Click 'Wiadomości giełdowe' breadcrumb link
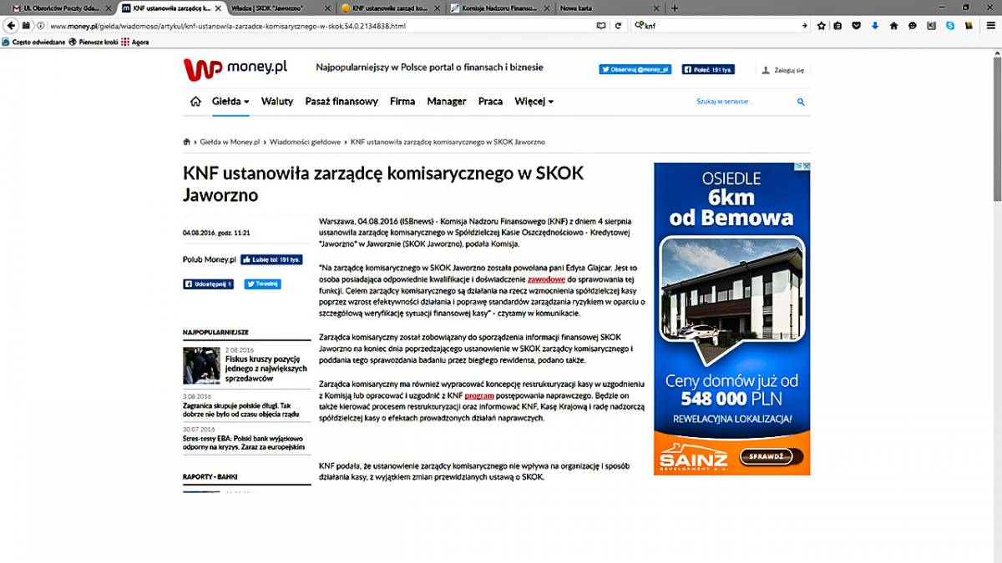This screenshot has height=563, width=1002. (x=305, y=143)
